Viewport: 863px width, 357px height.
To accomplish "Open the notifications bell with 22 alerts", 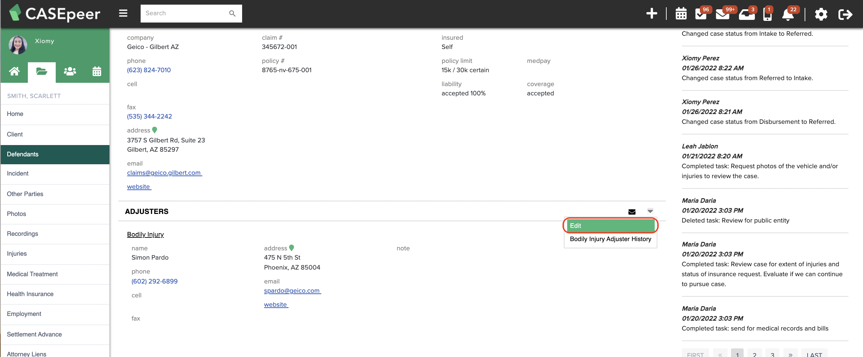I will coord(788,14).
